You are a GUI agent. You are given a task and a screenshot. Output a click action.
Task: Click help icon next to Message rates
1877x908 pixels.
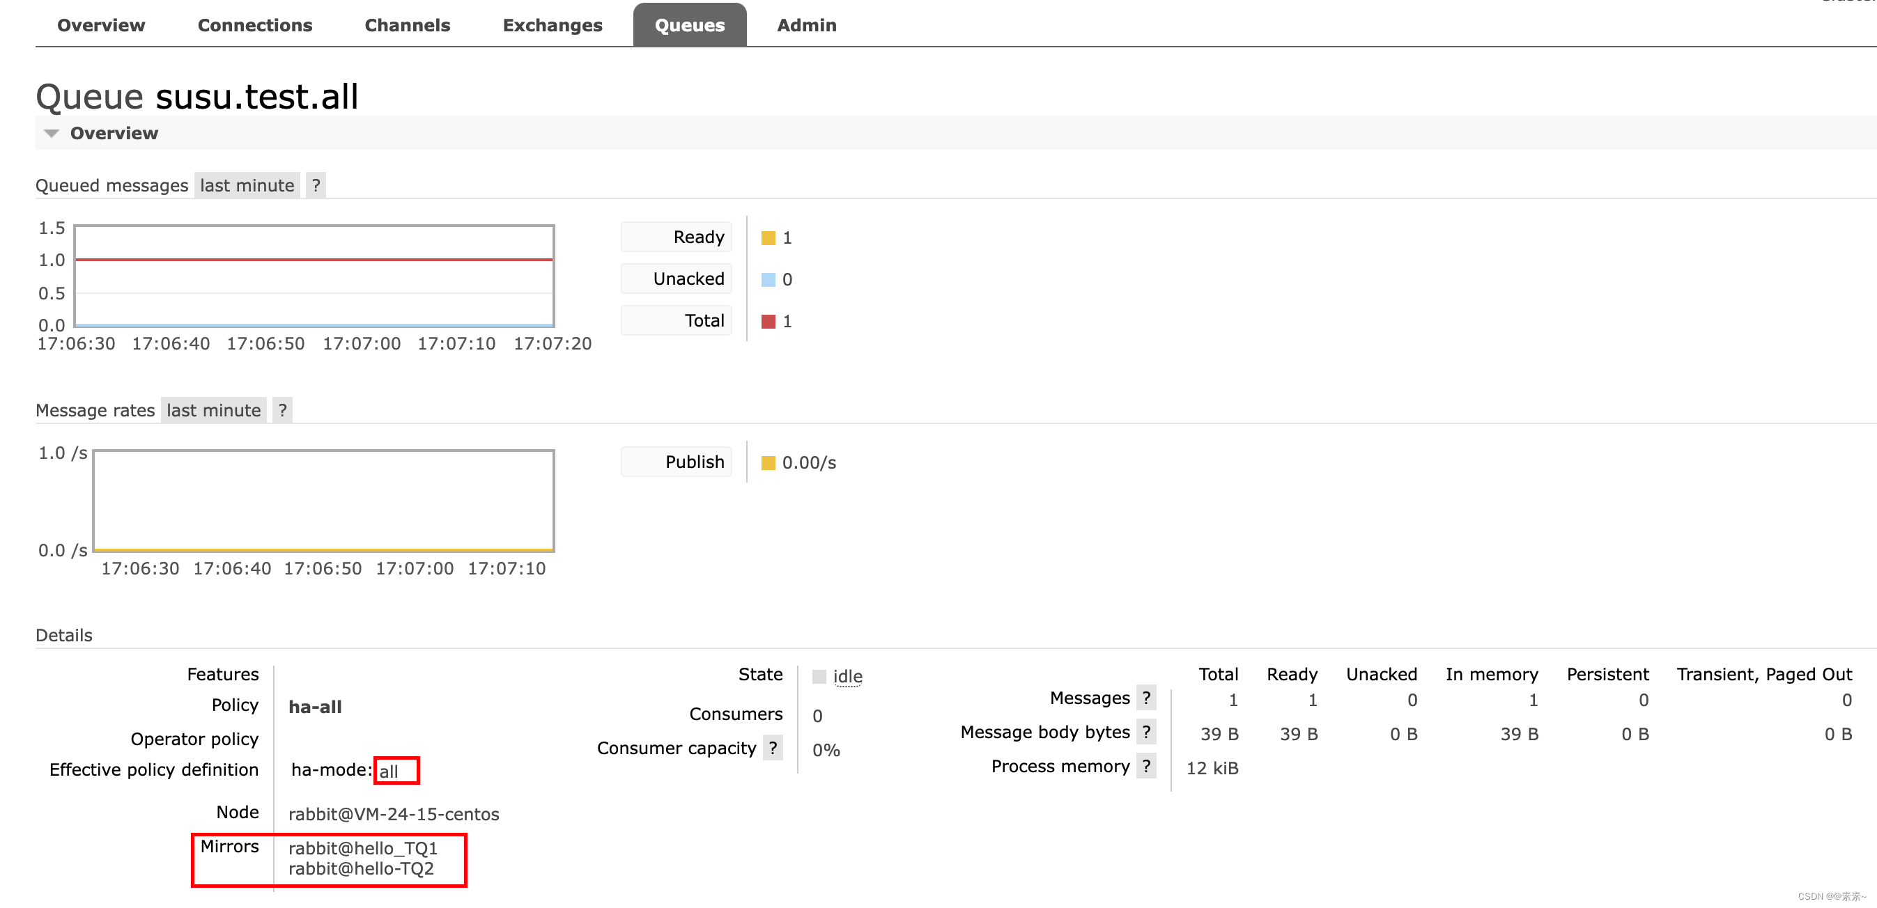[282, 411]
